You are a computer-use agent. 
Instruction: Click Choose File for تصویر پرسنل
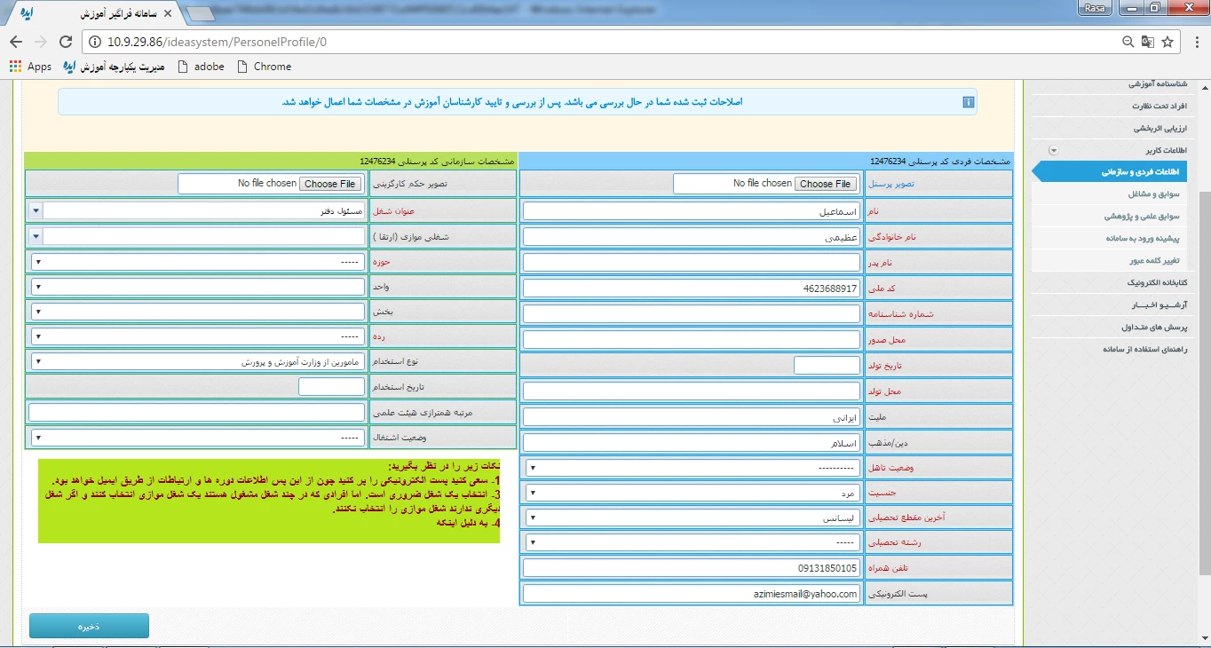pos(825,184)
